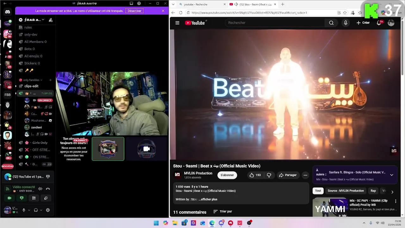Go to the YouTube home logo
The width and height of the screenshot is (405, 228).
click(x=196, y=23)
